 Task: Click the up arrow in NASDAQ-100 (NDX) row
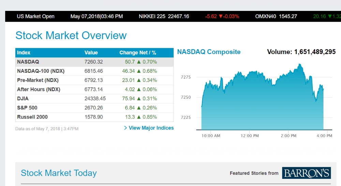tap(139, 71)
